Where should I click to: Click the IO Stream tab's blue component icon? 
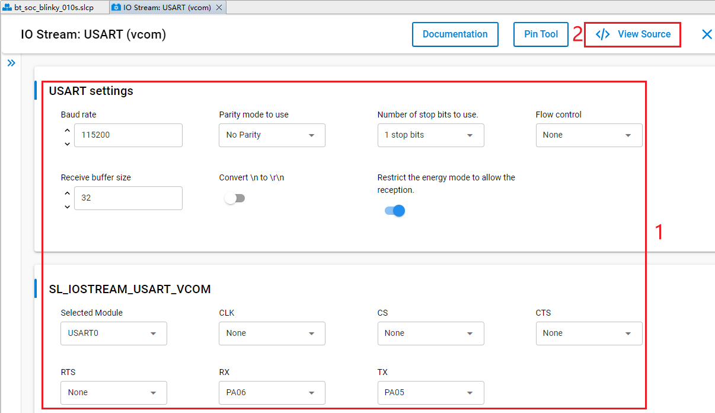[x=116, y=8]
